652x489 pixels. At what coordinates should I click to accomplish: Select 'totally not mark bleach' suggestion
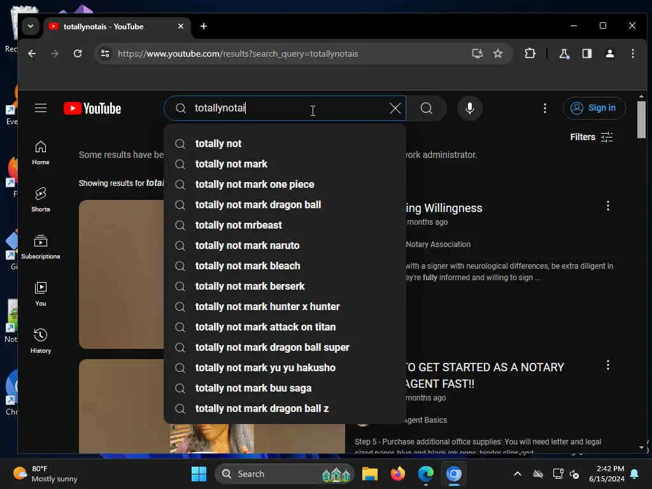pyautogui.click(x=285, y=266)
